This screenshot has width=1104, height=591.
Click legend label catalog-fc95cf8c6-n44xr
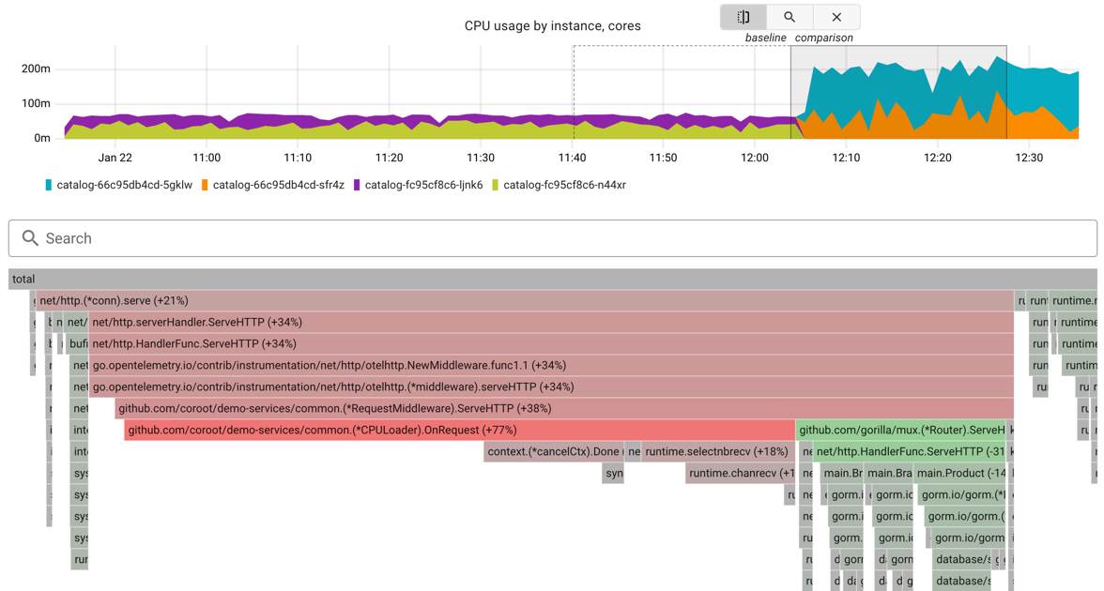(x=565, y=185)
